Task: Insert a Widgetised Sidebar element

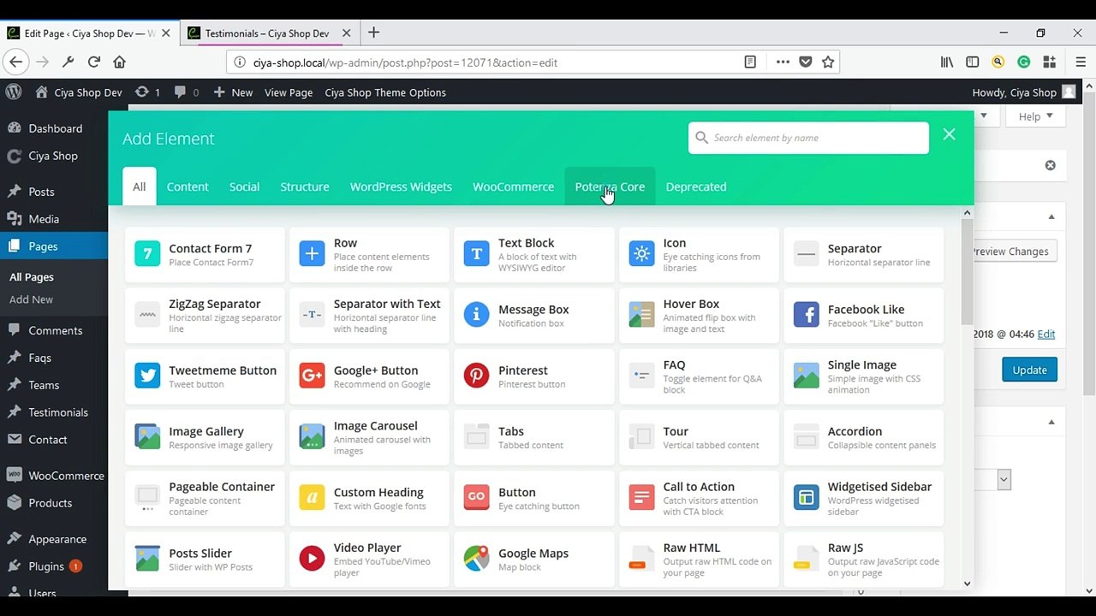Action: click(863, 498)
